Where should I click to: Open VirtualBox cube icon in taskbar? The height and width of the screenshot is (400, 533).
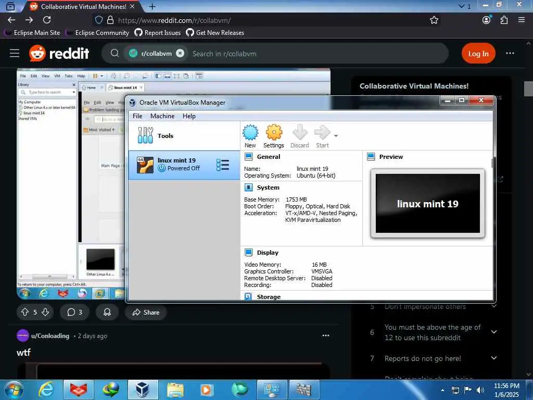pos(143,390)
